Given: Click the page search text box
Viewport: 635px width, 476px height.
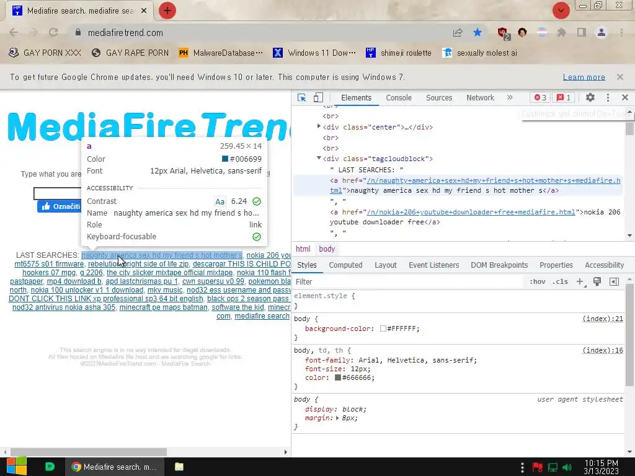Looking at the screenshot, I should tap(58, 193).
